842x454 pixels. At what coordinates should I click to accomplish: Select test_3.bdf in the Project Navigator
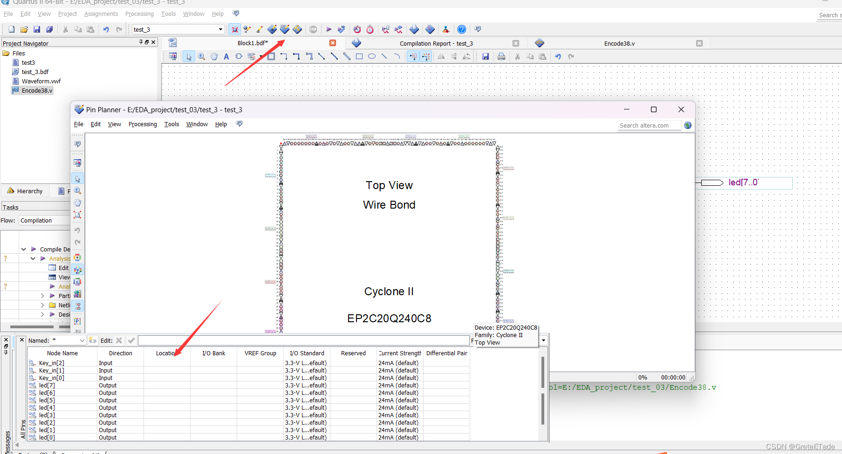35,72
